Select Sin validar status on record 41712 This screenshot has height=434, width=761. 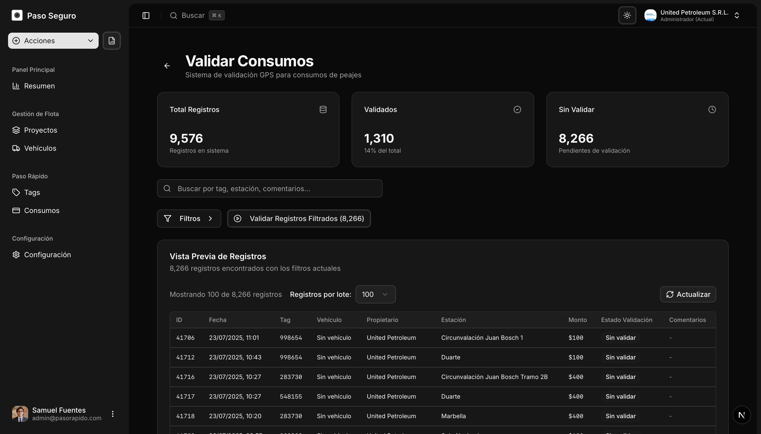point(620,357)
